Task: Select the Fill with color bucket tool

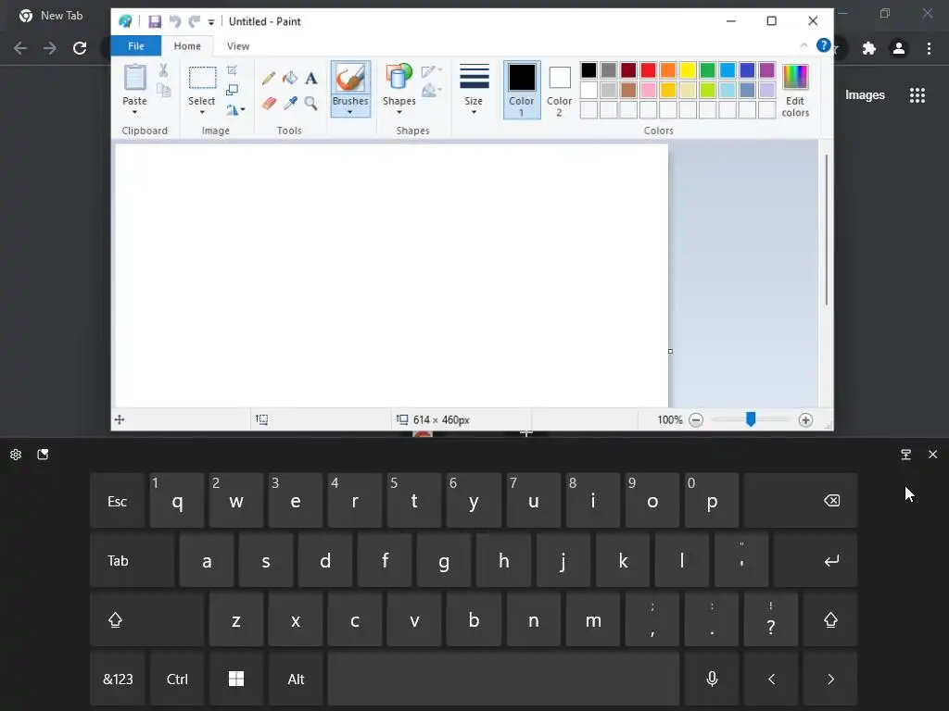Action: [x=290, y=78]
